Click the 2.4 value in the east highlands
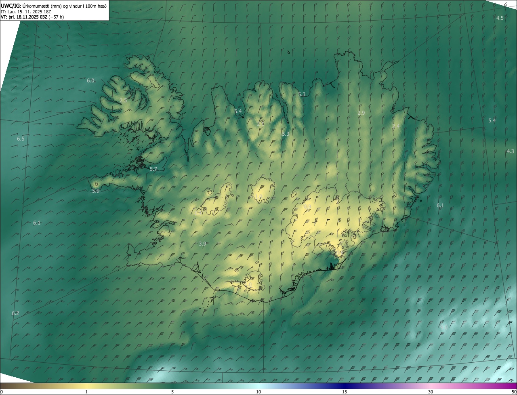The height and width of the screenshot is (395, 517). (396, 126)
